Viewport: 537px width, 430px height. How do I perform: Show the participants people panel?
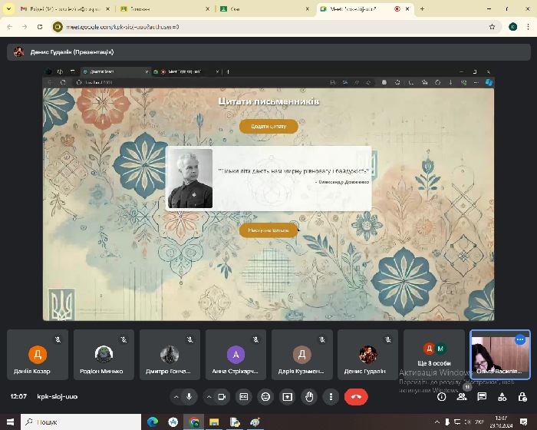462,397
